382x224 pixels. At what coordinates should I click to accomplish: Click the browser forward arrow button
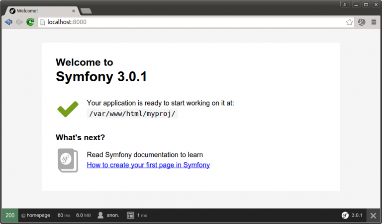coord(19,22)
